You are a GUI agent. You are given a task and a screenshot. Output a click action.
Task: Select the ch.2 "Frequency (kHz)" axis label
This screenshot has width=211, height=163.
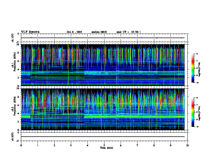(15, 106)
